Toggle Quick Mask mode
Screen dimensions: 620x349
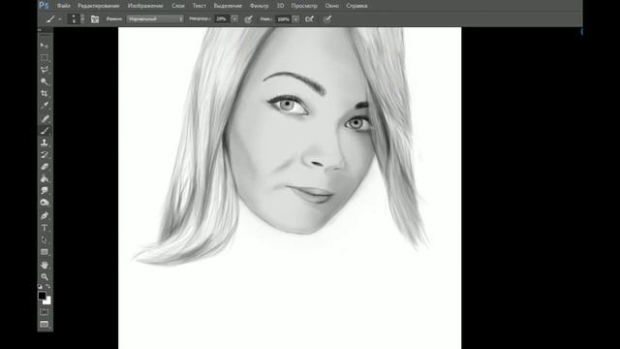(45, 312)
